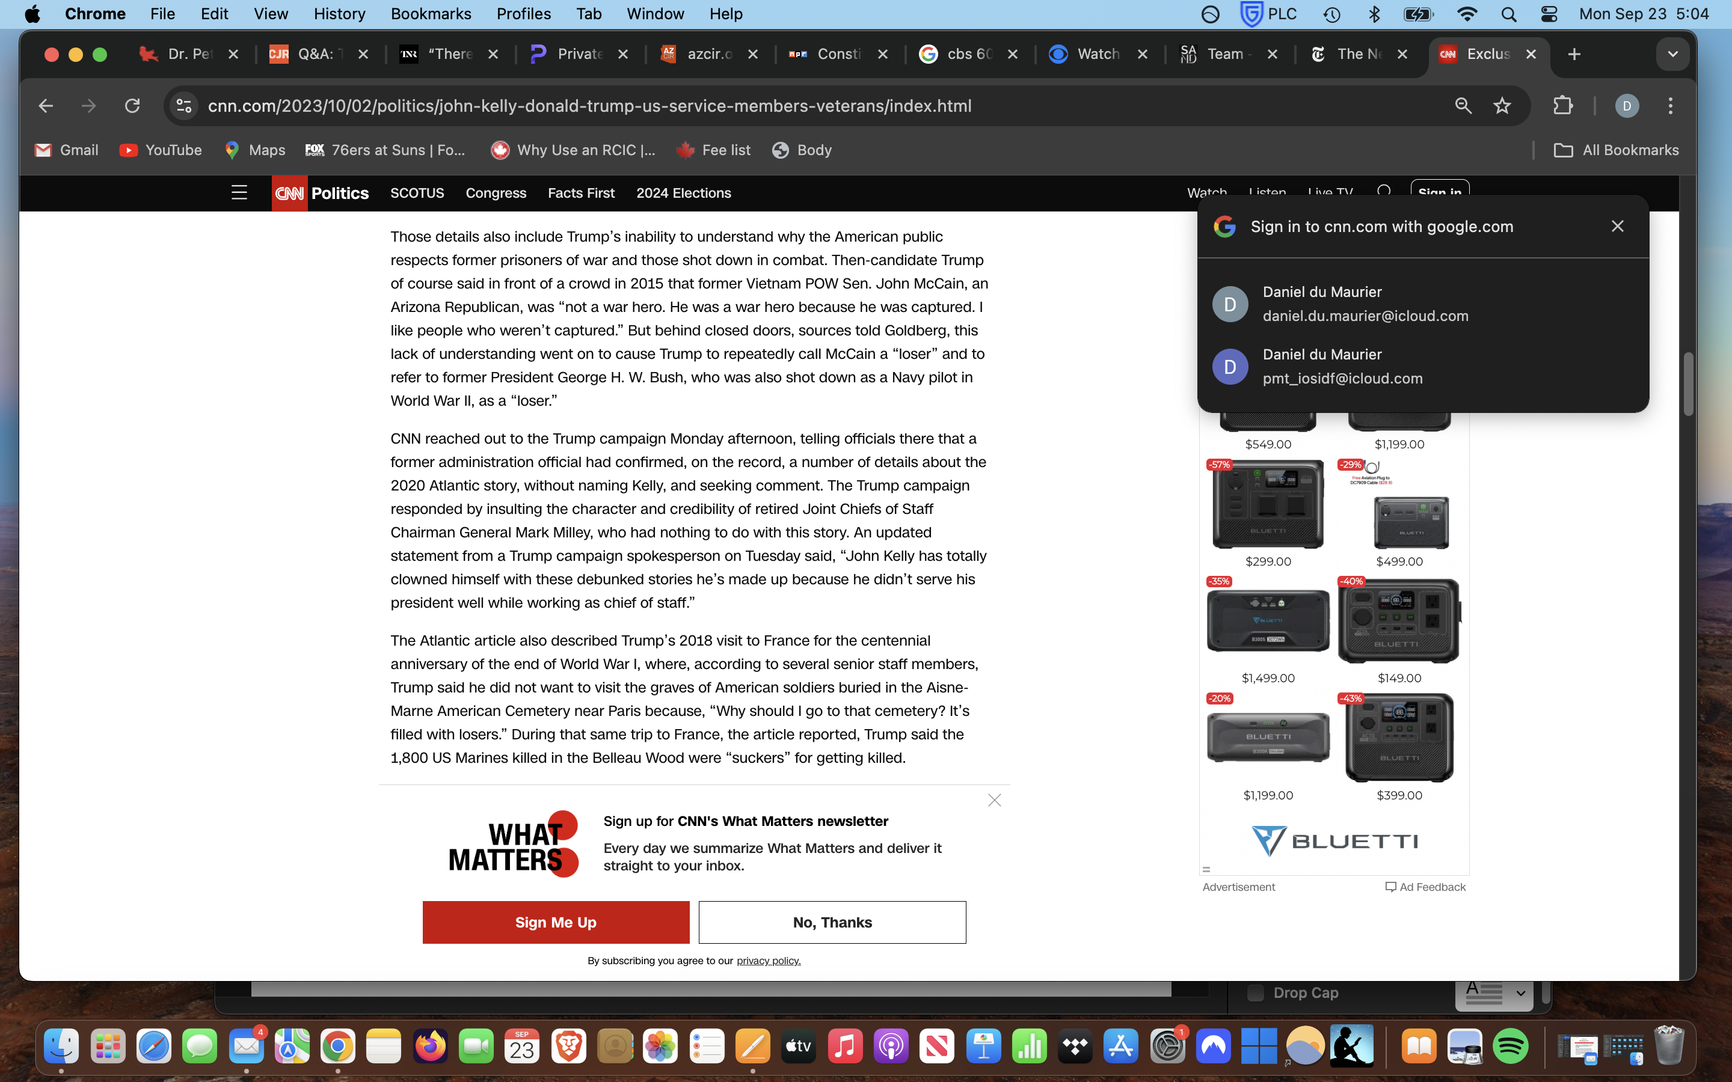Click the Sign Me Up button
This screenshot has width=1732, height=1082.
556,922
